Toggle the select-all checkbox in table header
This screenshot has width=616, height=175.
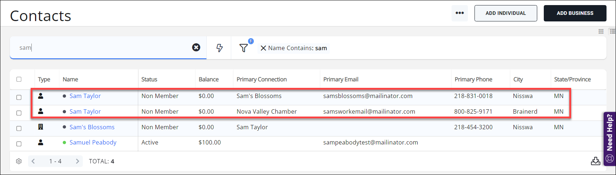click(x=19, y=79)
